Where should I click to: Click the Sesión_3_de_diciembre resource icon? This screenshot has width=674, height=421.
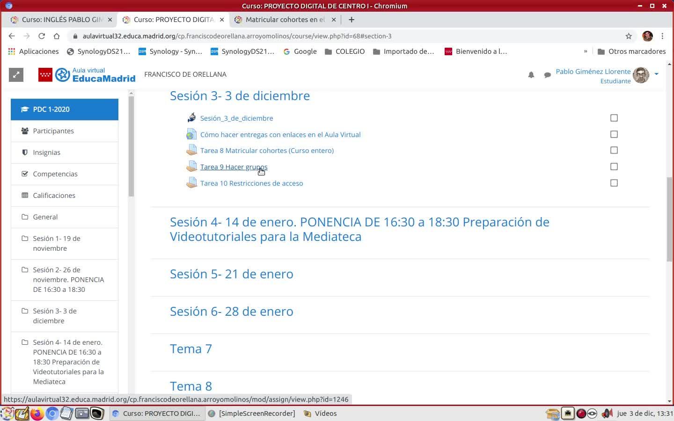click(x=191, y=118)
